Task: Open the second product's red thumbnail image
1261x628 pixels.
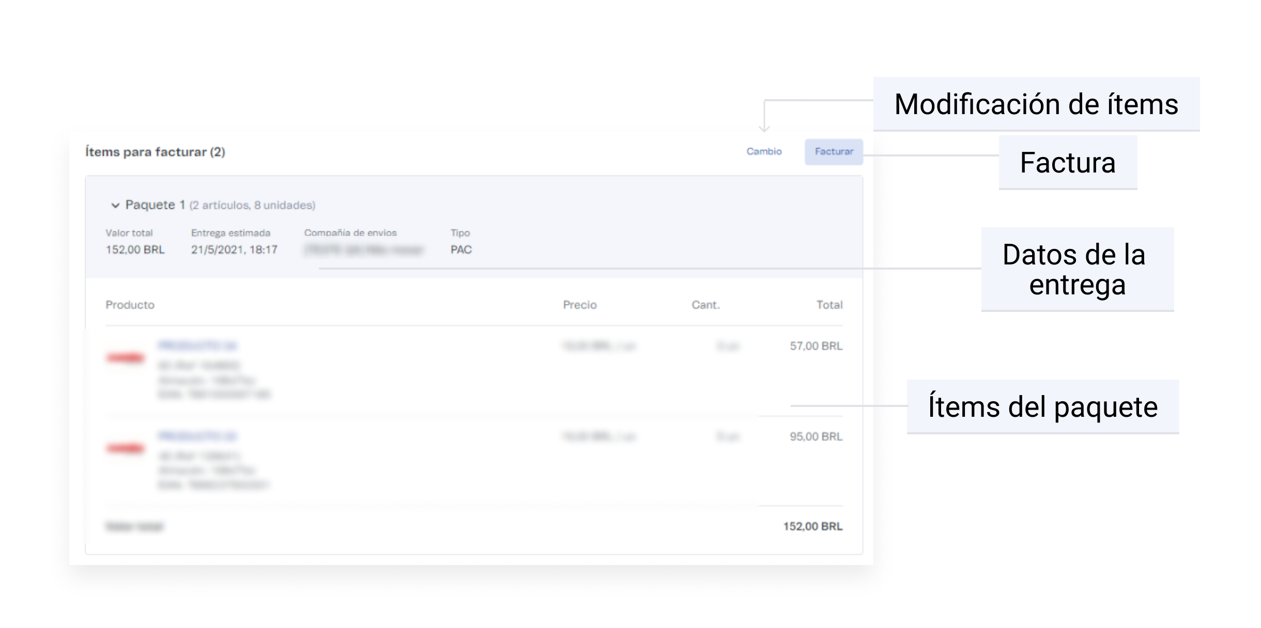Action: coord(125,448)
